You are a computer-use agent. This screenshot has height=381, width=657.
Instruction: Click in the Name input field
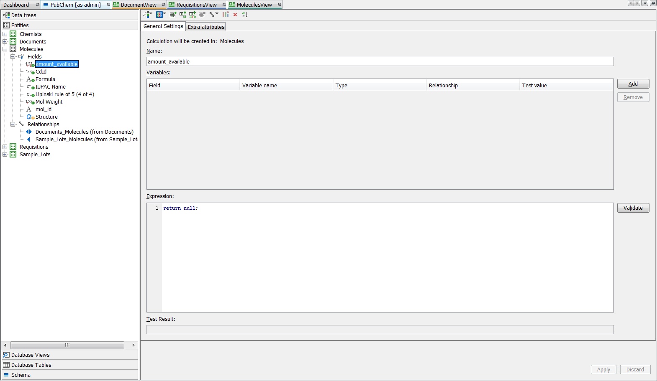pos(380,62)
